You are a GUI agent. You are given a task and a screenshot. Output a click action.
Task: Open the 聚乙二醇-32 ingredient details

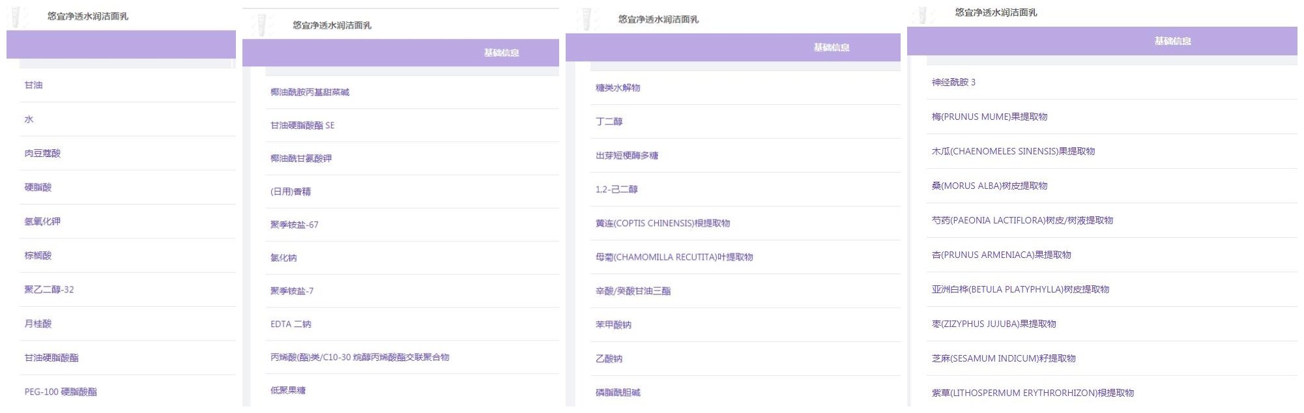49,290
